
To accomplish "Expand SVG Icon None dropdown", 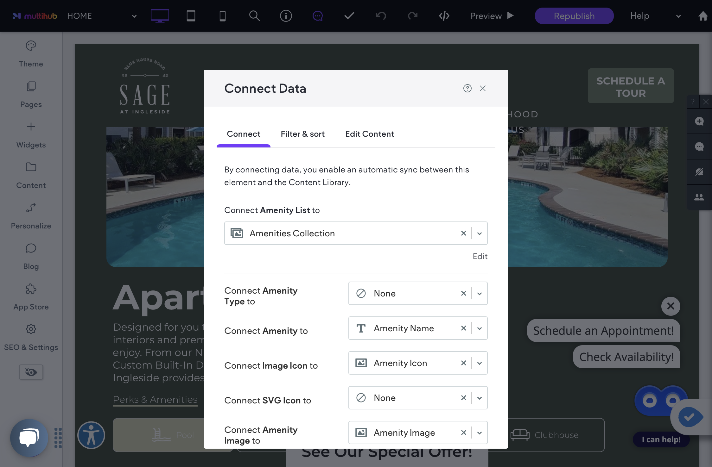I will pyautogui.click(x=480, y=398).
